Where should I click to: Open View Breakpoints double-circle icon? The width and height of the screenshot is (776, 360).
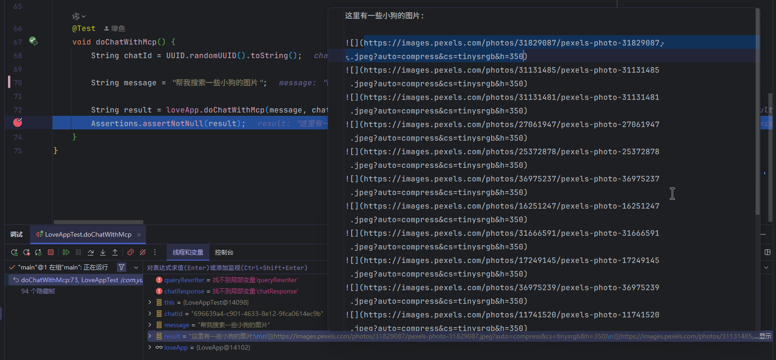click(x=131, y=252)
